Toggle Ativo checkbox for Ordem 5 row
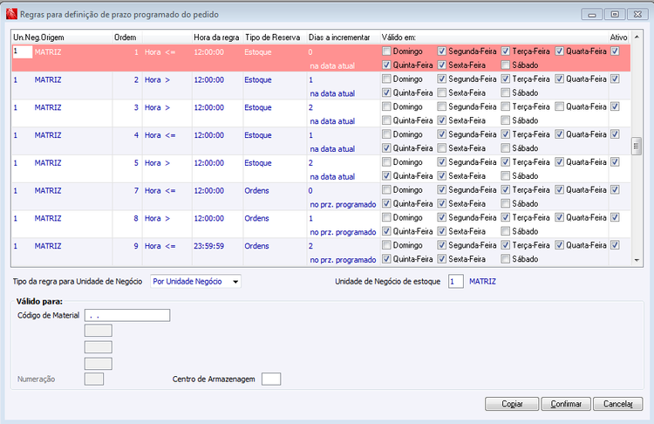The height and width of the screenshot is (424, 654). coord(615,162)
